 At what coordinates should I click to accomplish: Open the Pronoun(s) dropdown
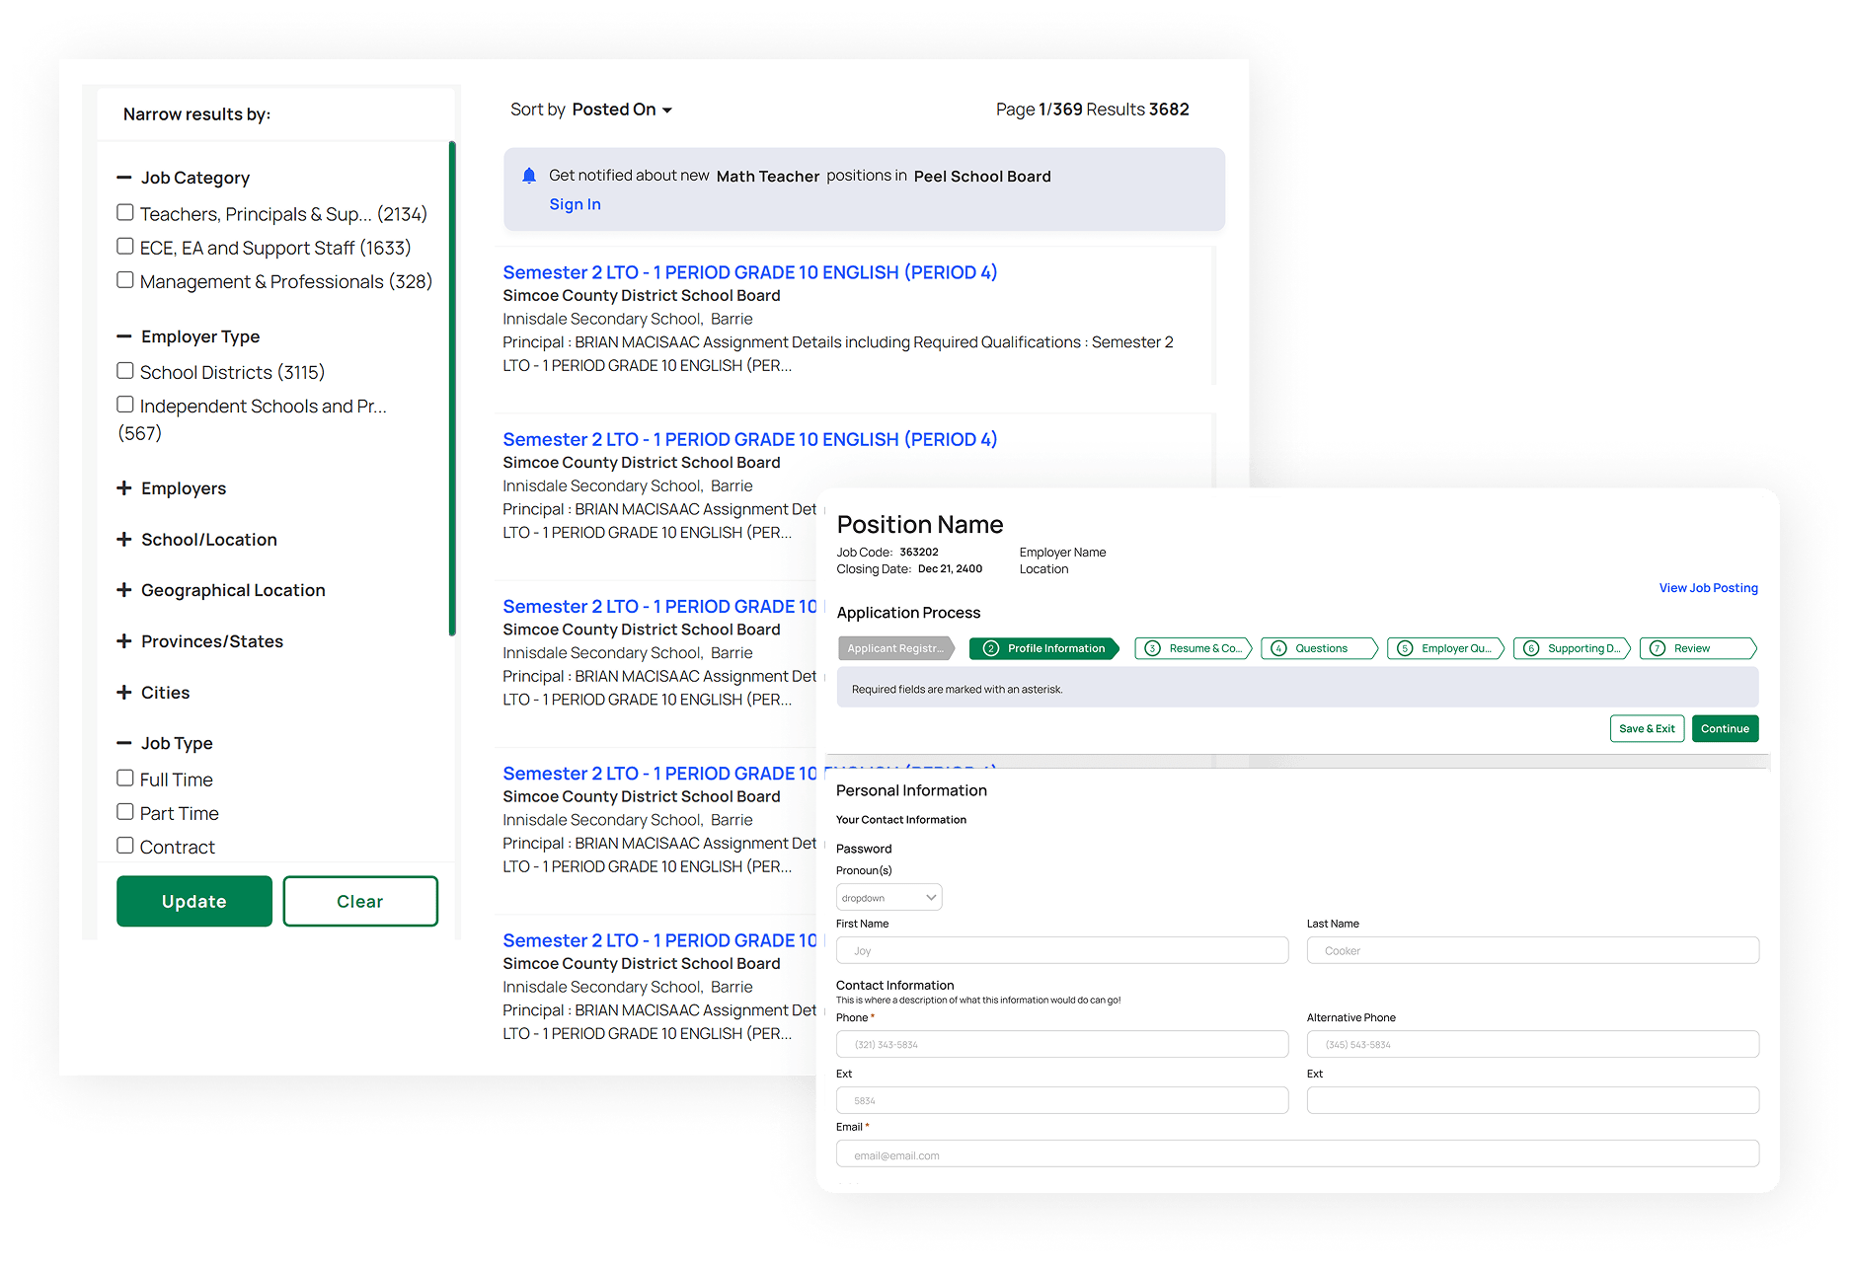coord(887,896)
